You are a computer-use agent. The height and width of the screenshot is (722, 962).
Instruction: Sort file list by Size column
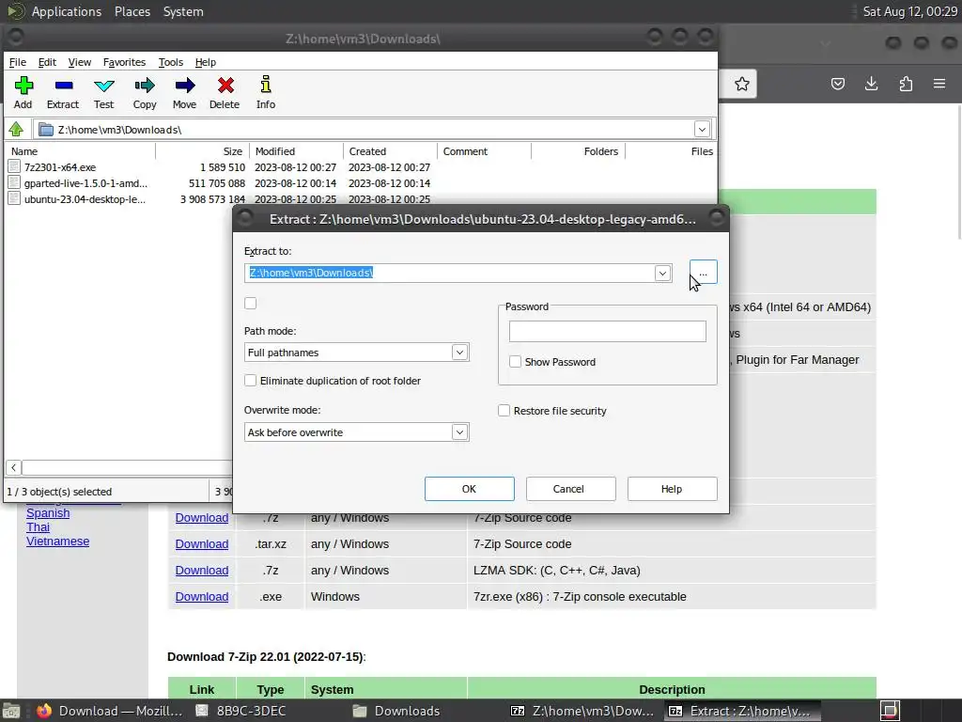point(203,151)
